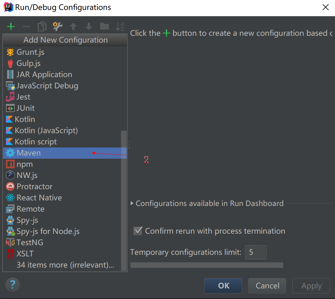The width and height of the screenshot is (335, 299).
Task: Select the NW.js compass icon
Action: tap(10, 175)
